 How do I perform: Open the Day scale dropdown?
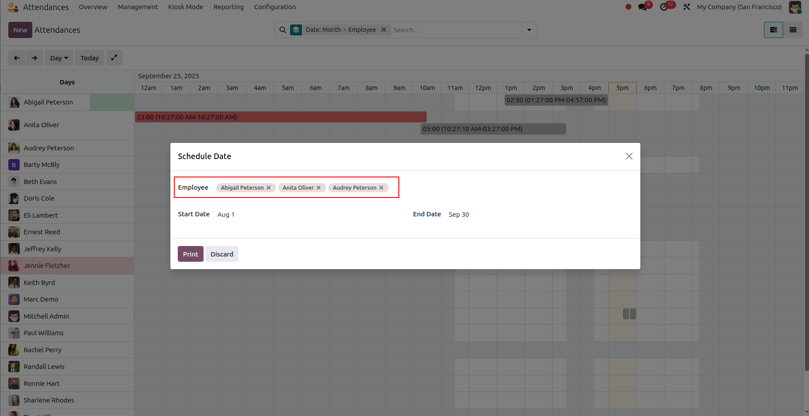point(59,58)
